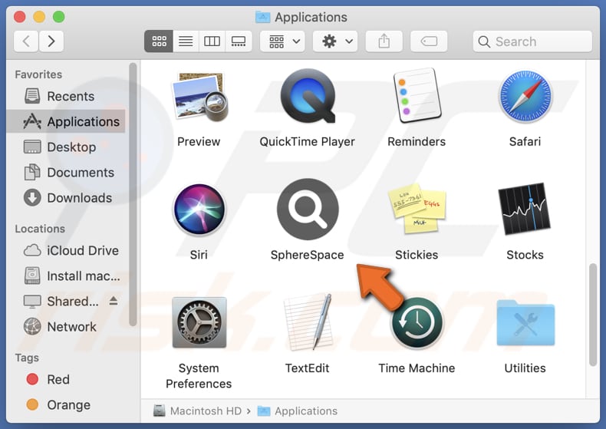Switch to list view mode
The height and width of the screenshot is (429, 606).
pyautogui.click(x=186, y=41)
